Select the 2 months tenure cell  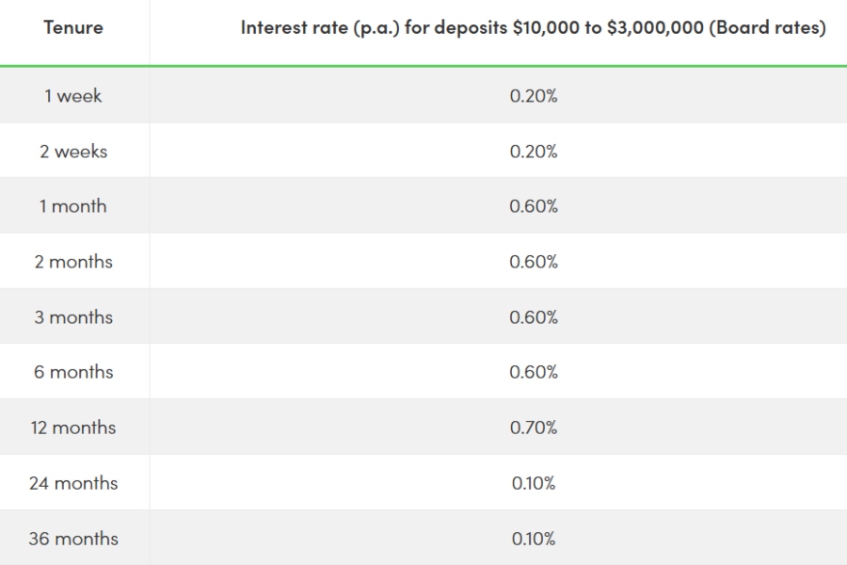(73, 262)
